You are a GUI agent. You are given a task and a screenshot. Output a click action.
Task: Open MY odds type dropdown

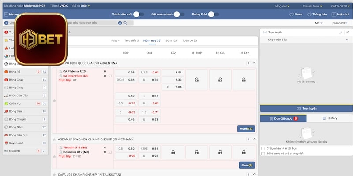pos(319,23)
